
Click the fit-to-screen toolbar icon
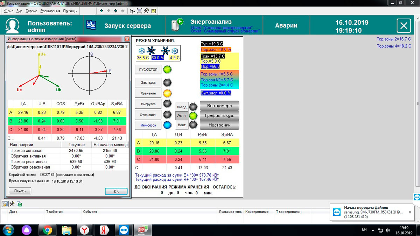tap(139, 11)
